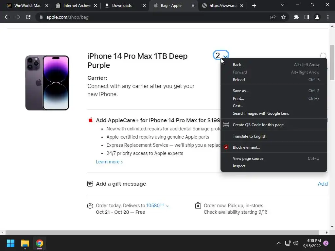Click the 'Check availability starting 9/16' text
The width and height of the screenshot is (335, 251).
(236, 212)
